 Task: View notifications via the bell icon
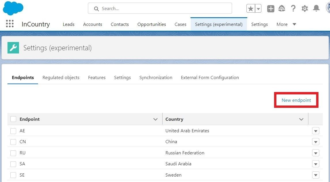pyautogui.click(x=316, y=8)
